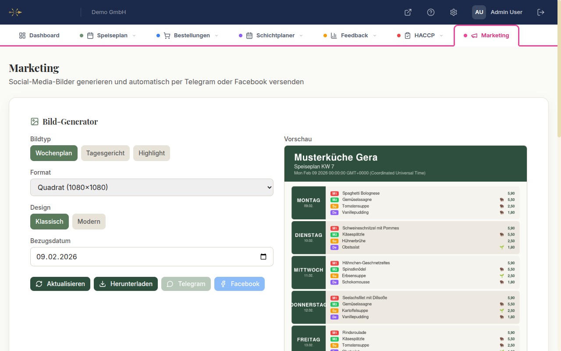Open the calendar picker icon in Bezugsdatum

coord(263,257)
